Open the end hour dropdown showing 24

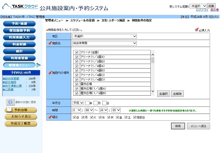pyautogui.click(x=103, y=110)
